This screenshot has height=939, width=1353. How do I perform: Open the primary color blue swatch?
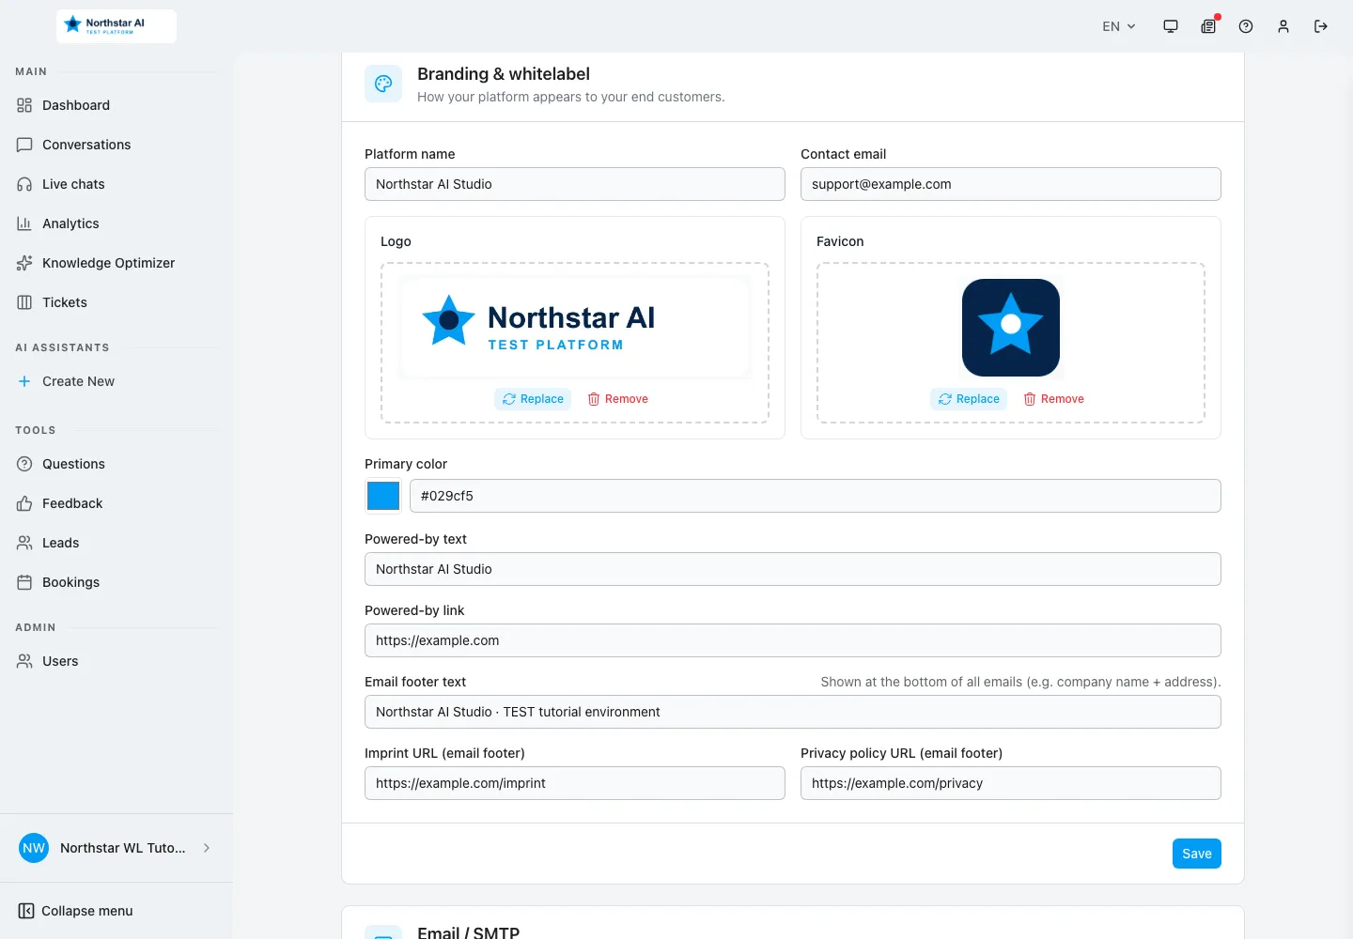(x=383, y=496)
